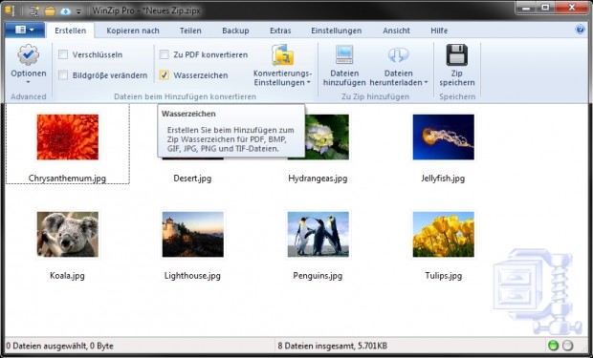Switch to the Extras tab

pyautogui.click(x=280, y=31)
